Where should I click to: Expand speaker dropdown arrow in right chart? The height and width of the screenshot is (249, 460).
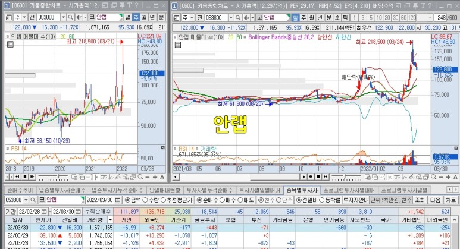[x=252, y=18]
